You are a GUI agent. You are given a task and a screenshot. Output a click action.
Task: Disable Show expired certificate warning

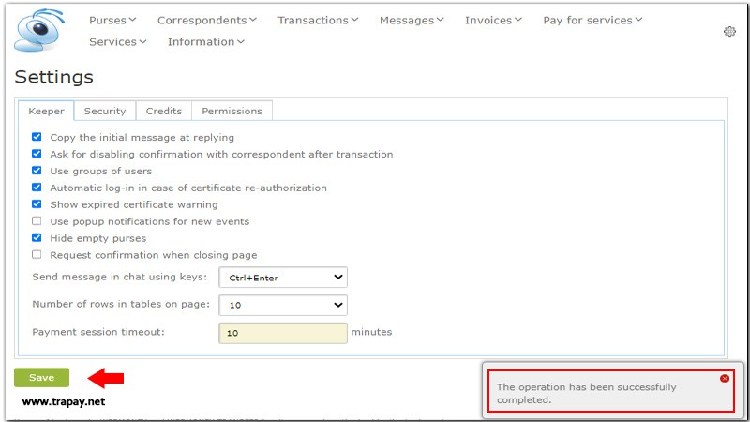pos(37,204)
